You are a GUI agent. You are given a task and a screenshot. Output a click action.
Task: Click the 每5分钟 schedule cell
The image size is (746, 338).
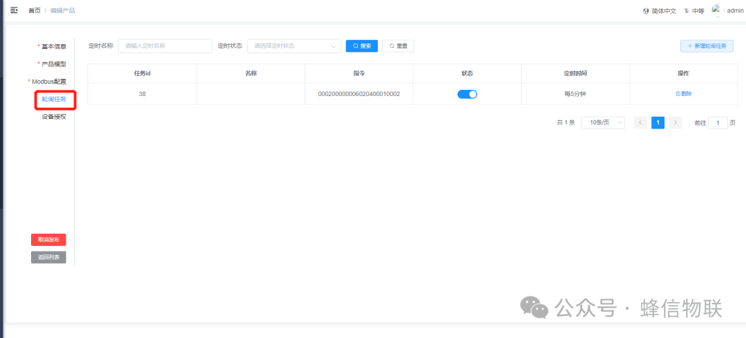[575, 94]
